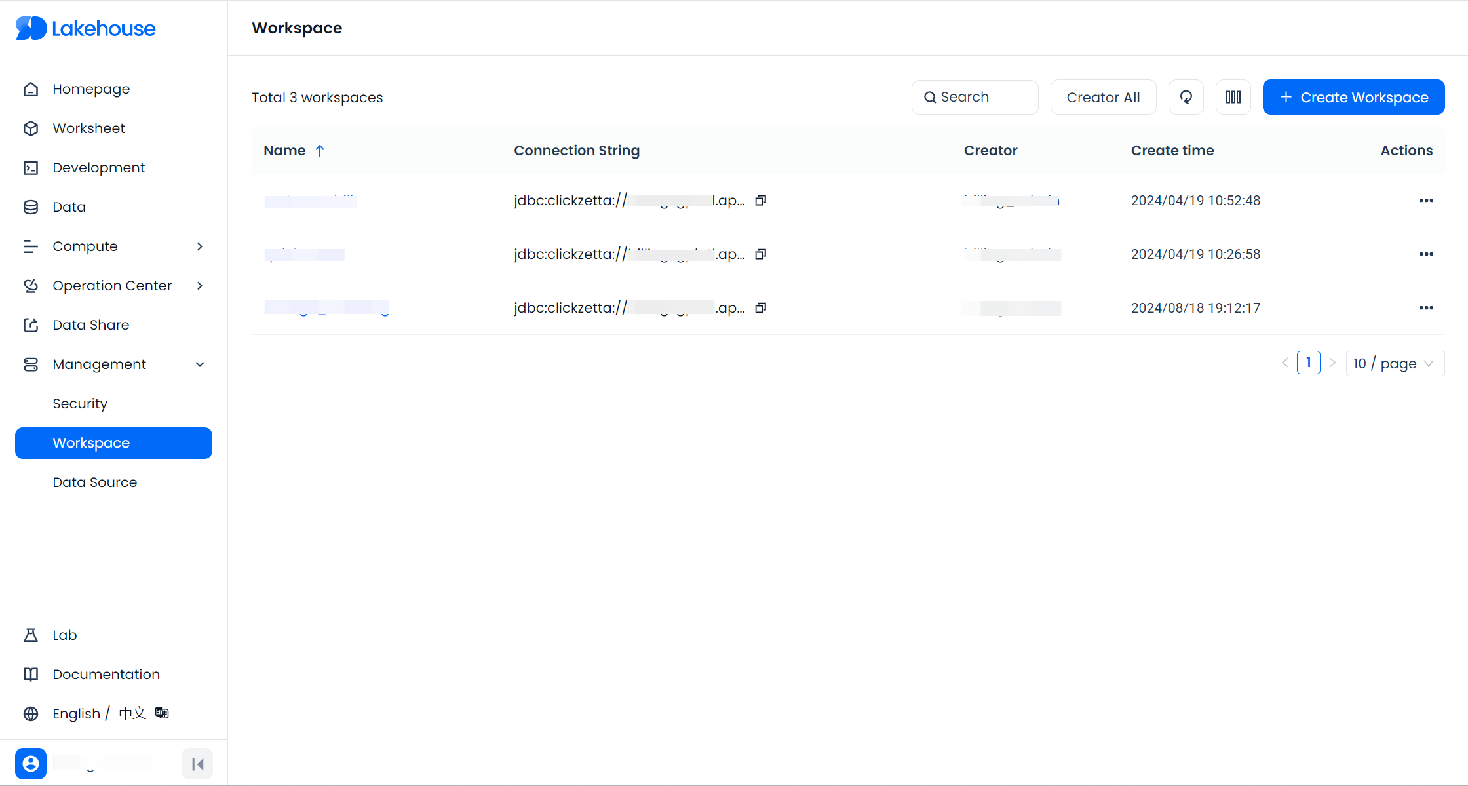
Task: Click the language switch icon
Action: (x=162, y=713)
